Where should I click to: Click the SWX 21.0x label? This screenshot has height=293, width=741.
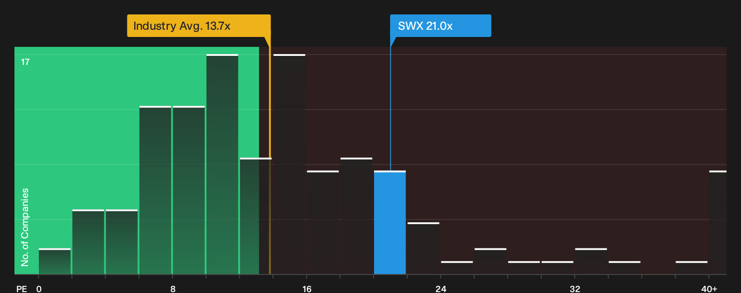coord(441,26)
